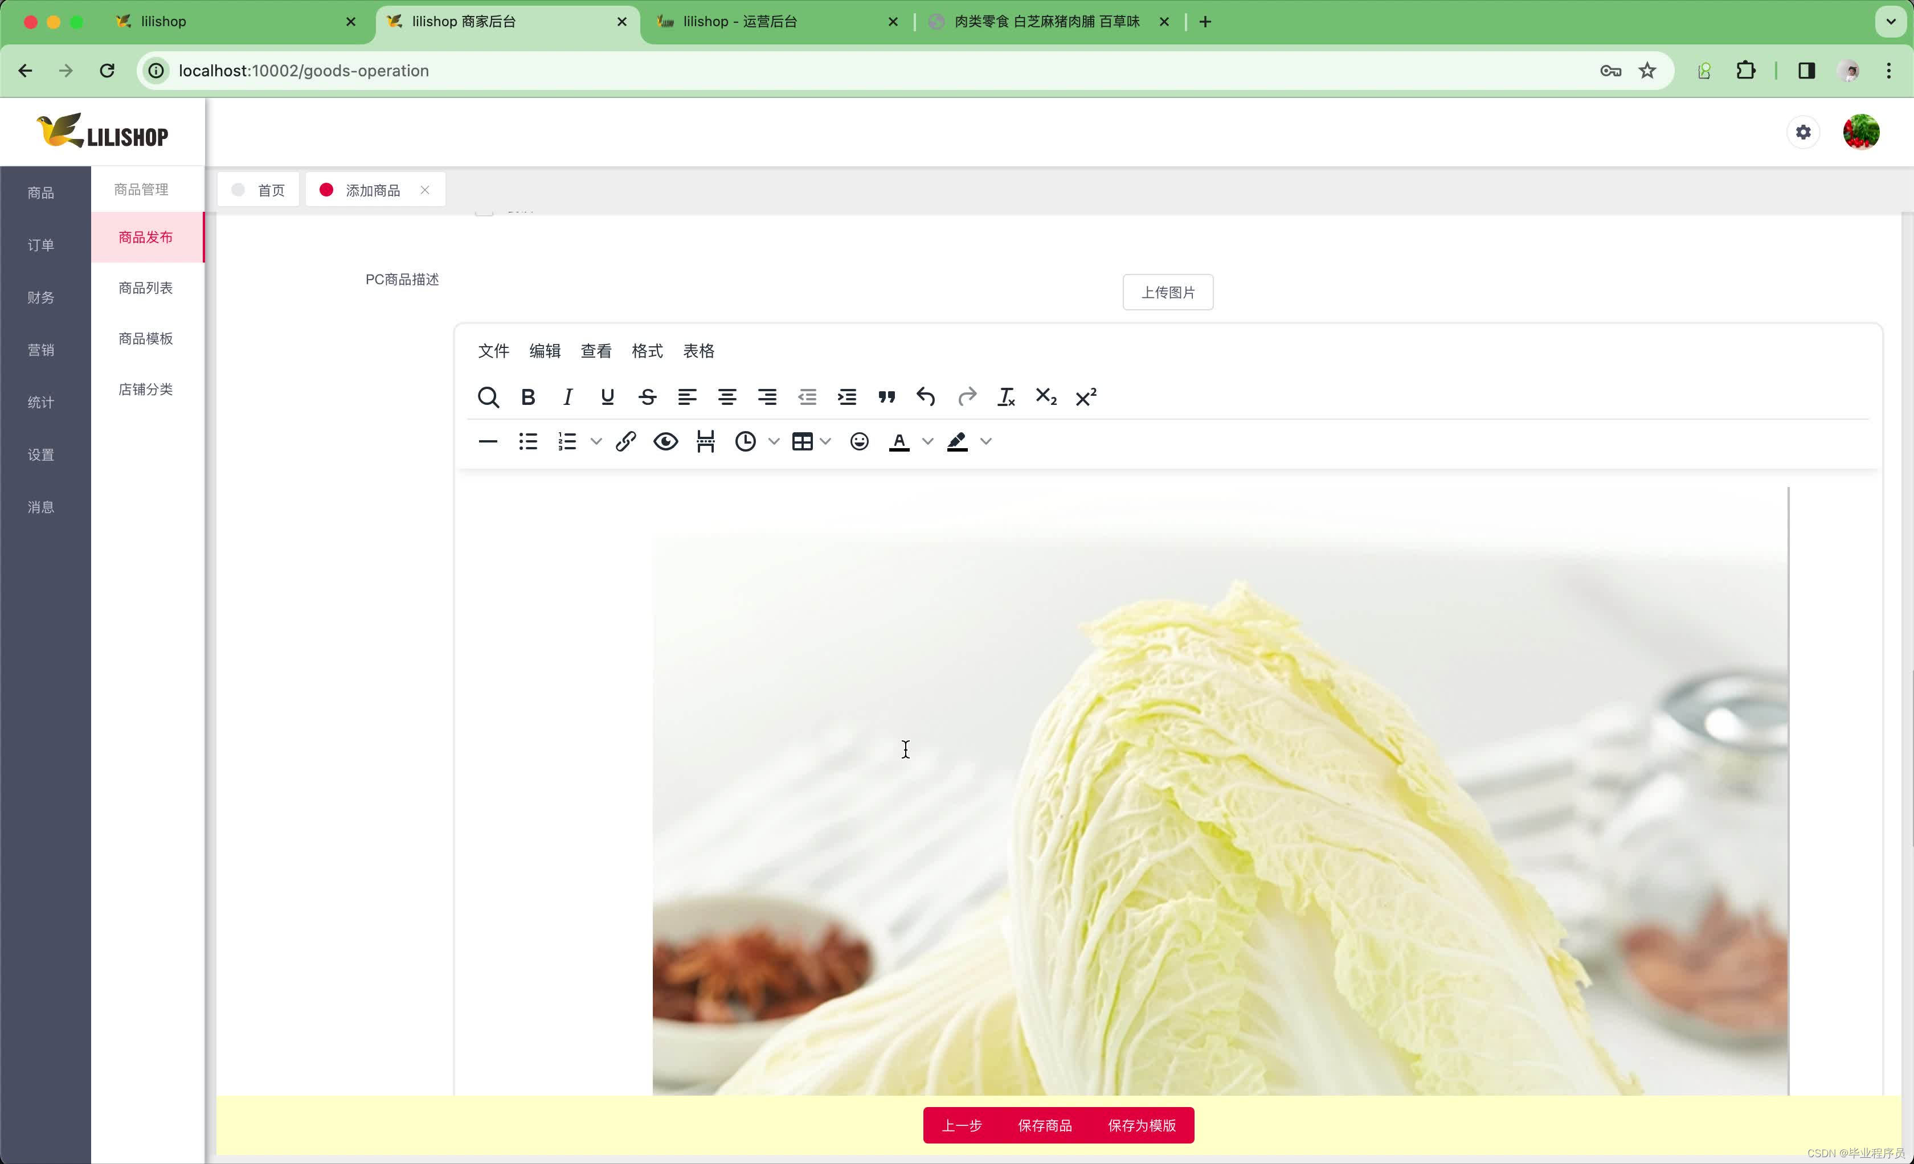Click the 上一步 button
This screenshot has height=1164, width=1914.
click(962, 1125)
